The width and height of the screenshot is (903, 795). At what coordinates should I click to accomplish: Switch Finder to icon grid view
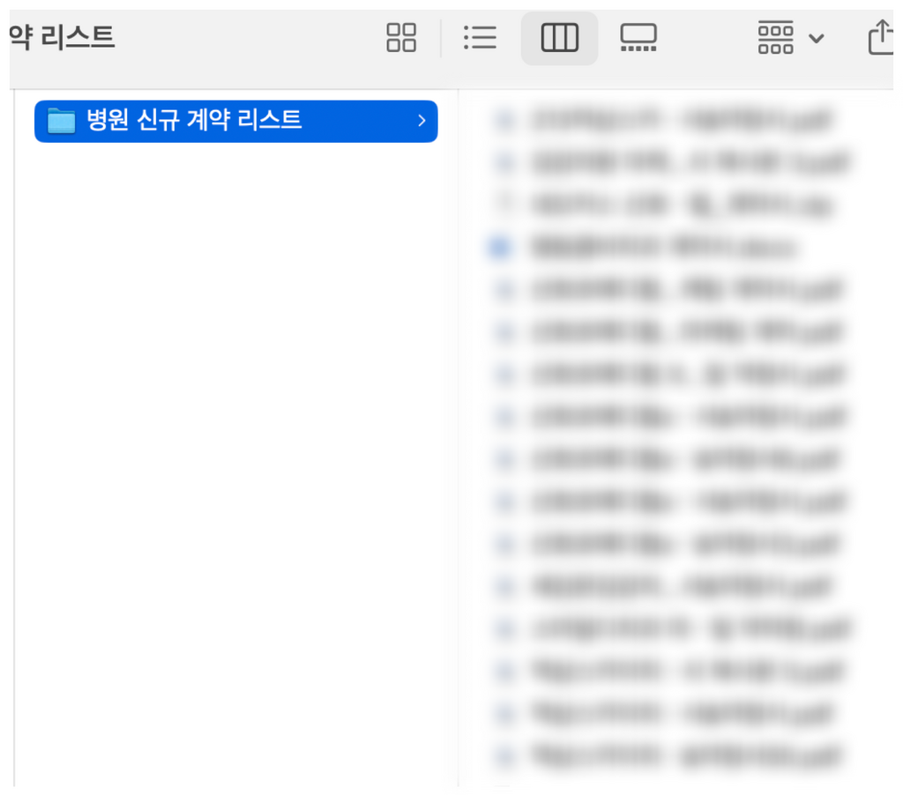401,38
